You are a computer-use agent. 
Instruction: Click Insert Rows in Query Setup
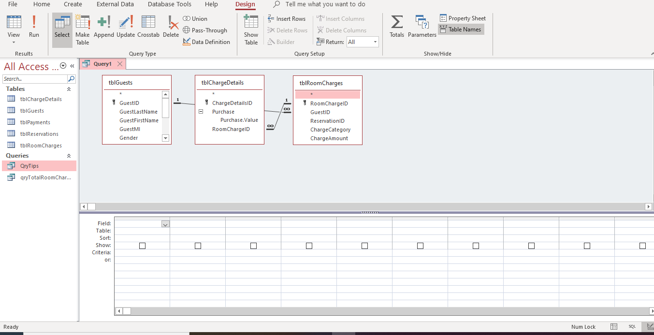tap(287, 18)
